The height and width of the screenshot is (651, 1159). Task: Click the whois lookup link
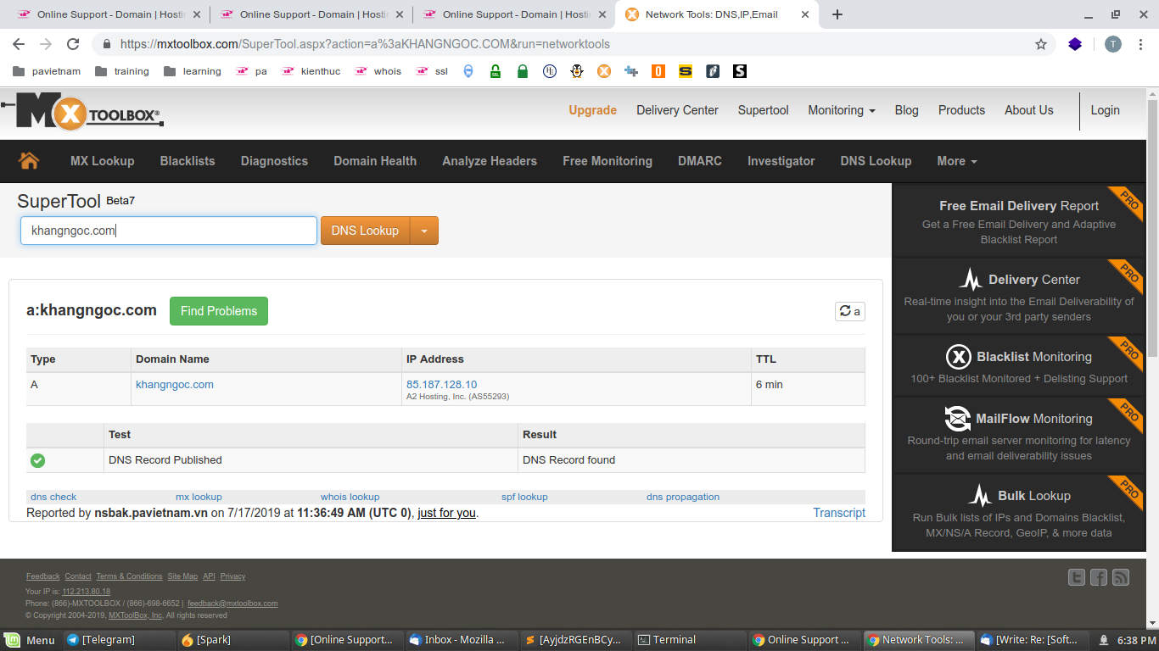click(x=350, y=497)
